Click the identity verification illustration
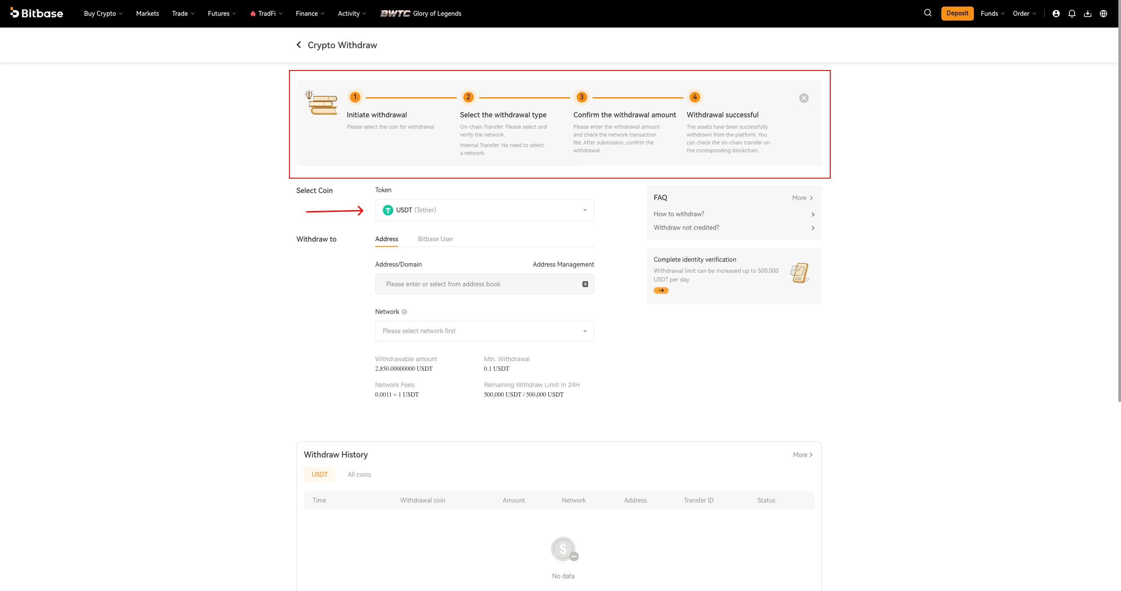Viewport: 1121px width, 591px height. (799, 273)
